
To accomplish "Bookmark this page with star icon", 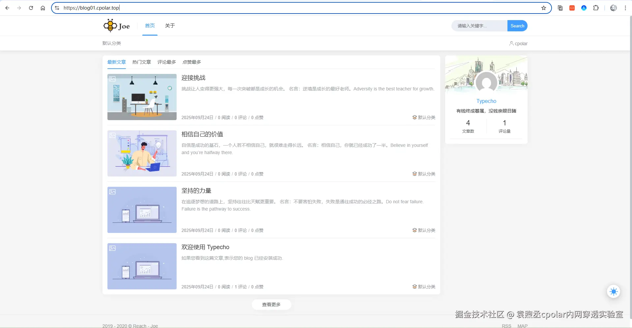I will pos(543,8).
